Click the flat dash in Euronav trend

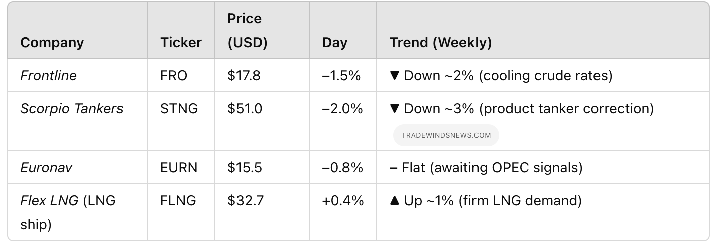[394, 167]
